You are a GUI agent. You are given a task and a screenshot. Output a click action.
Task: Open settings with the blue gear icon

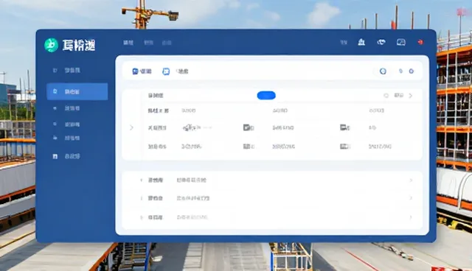click(412, 71)
